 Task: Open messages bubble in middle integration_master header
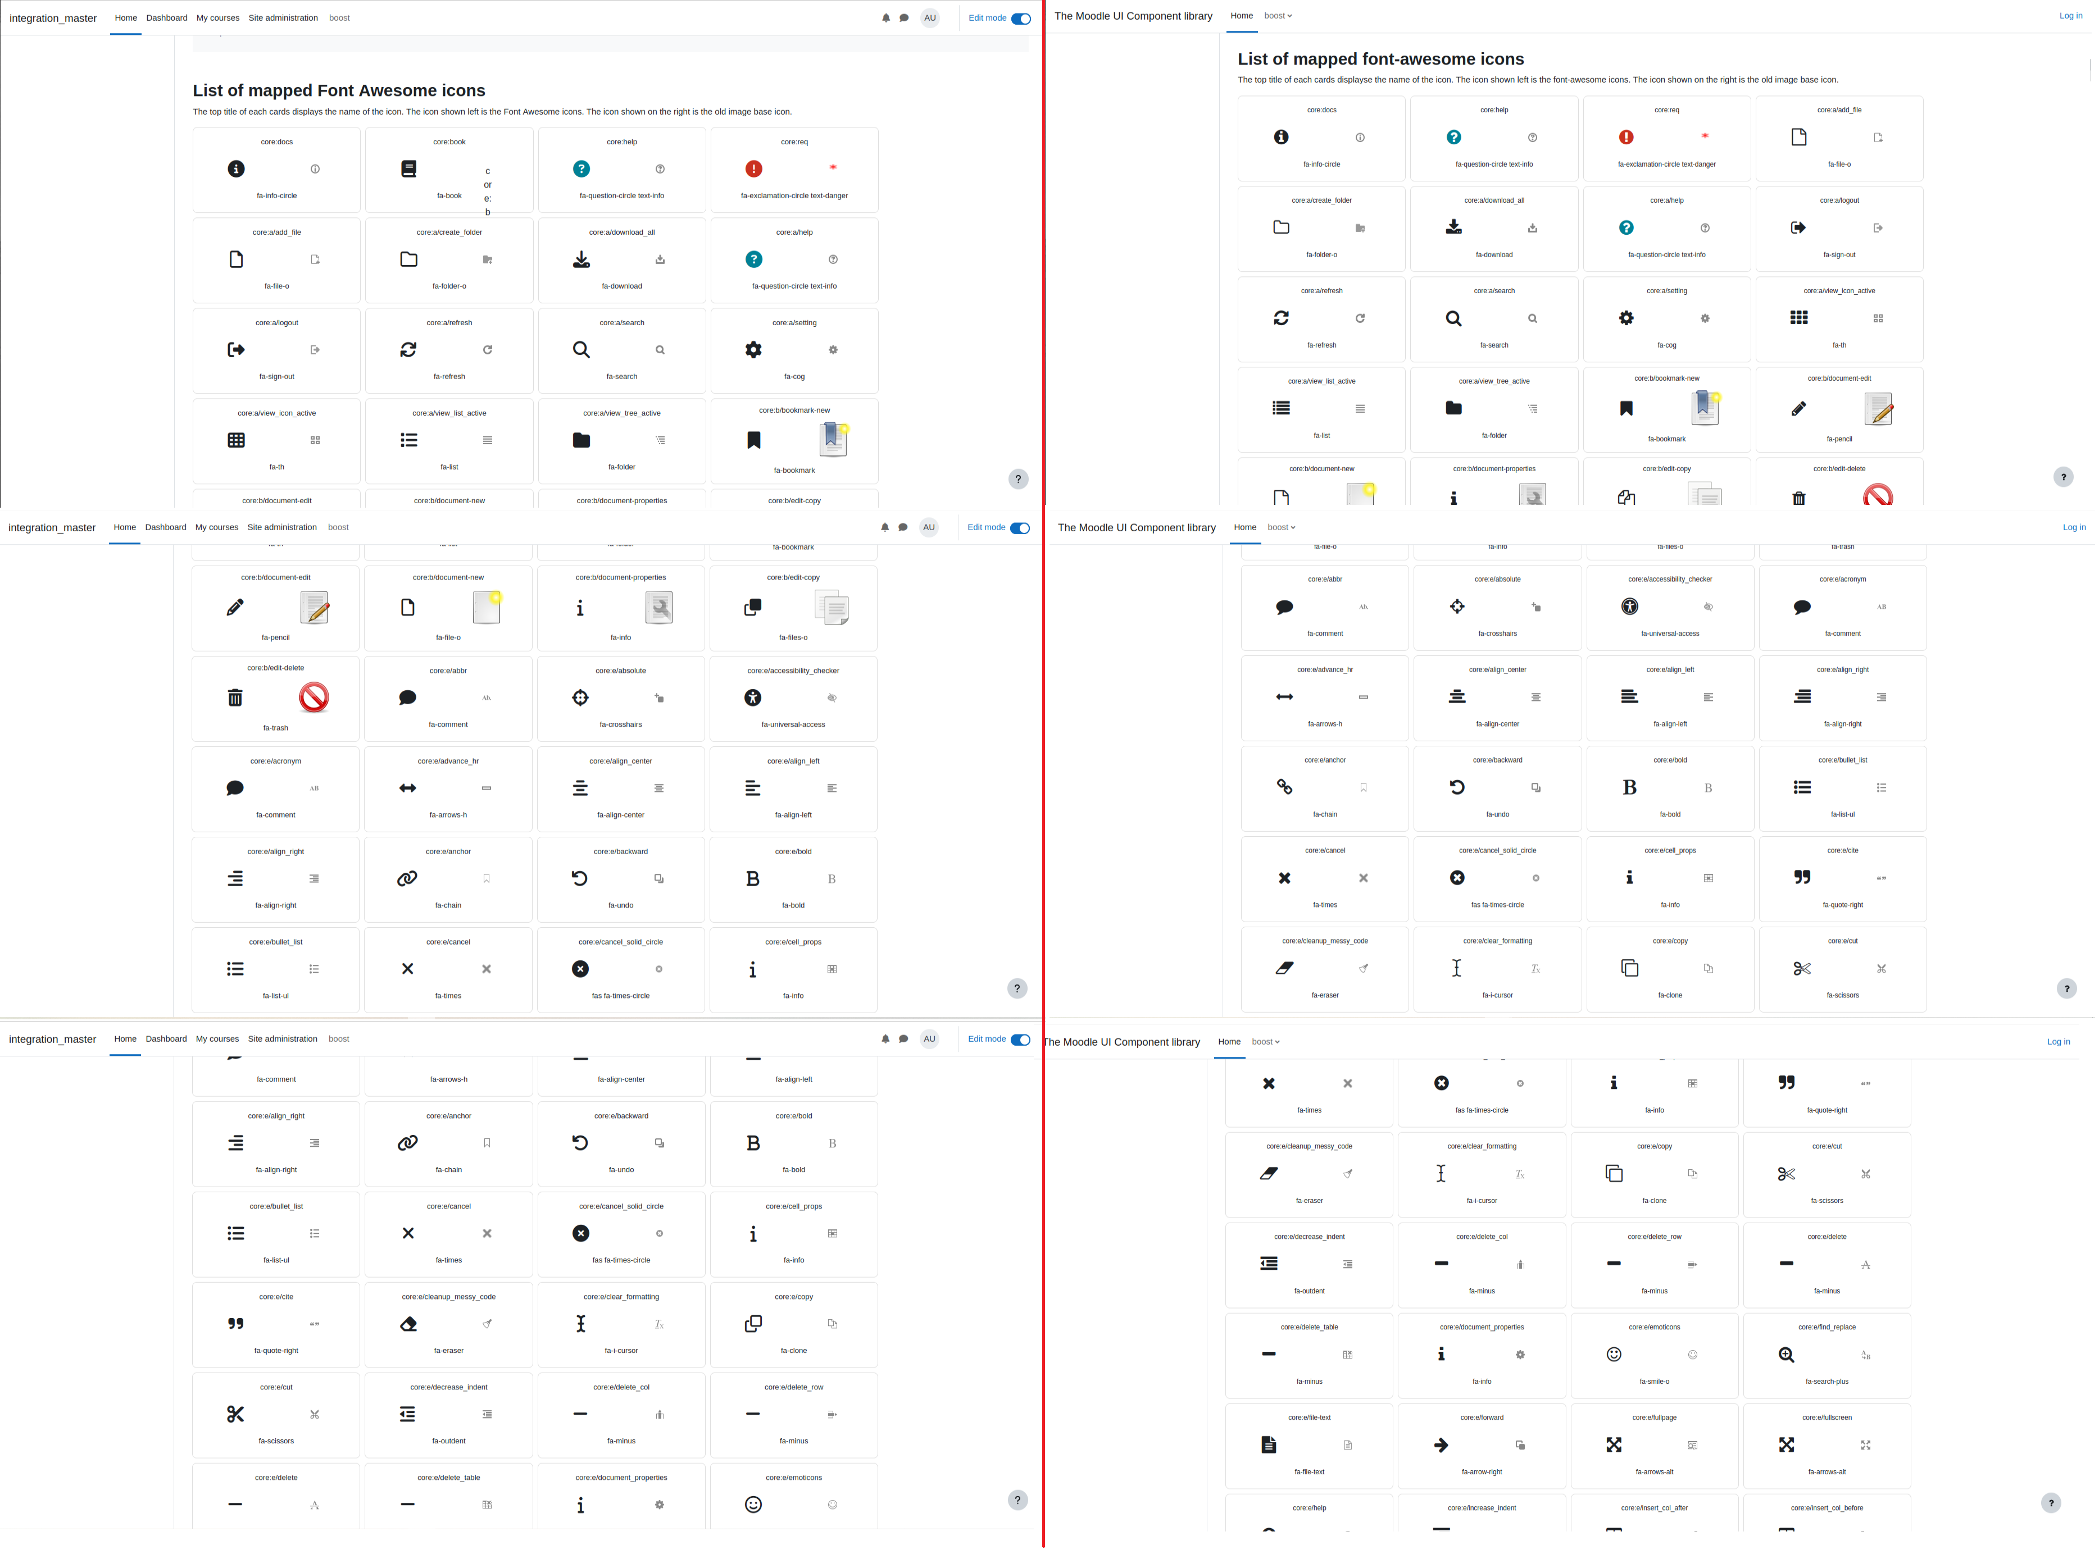905,528
